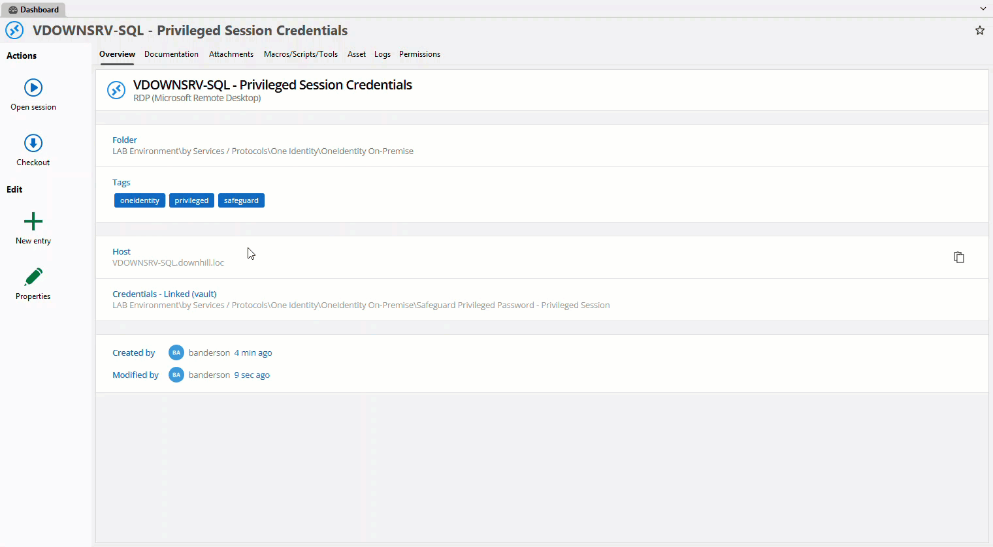Click banderson name in Modified by row
This screenshot has width=993, height=547.
[209, 375]
